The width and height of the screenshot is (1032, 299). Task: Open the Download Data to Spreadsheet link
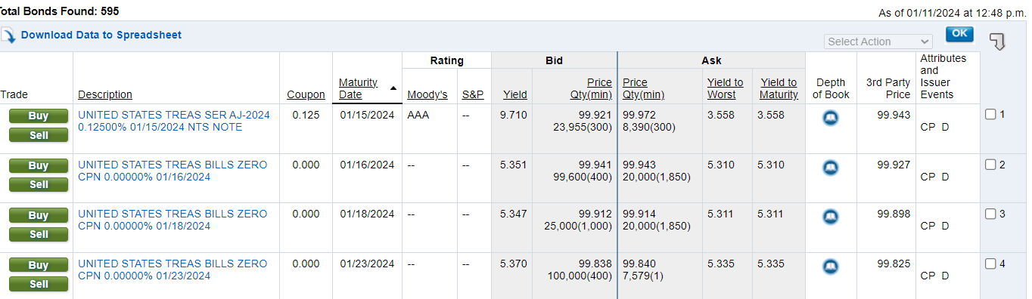(101, 35)
